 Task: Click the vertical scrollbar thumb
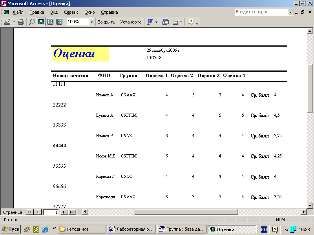click(x=310, y=89)
